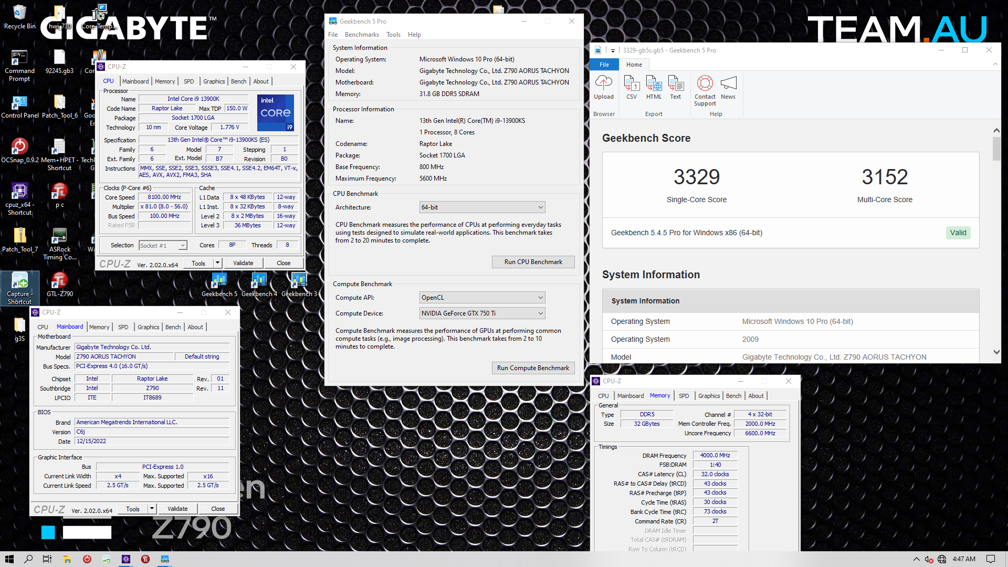The width and height of the screenshot is (1008, 567).
Task: Click the Geekbench taskbar icon
Action: pyautogui.click(x=165, y=559)
